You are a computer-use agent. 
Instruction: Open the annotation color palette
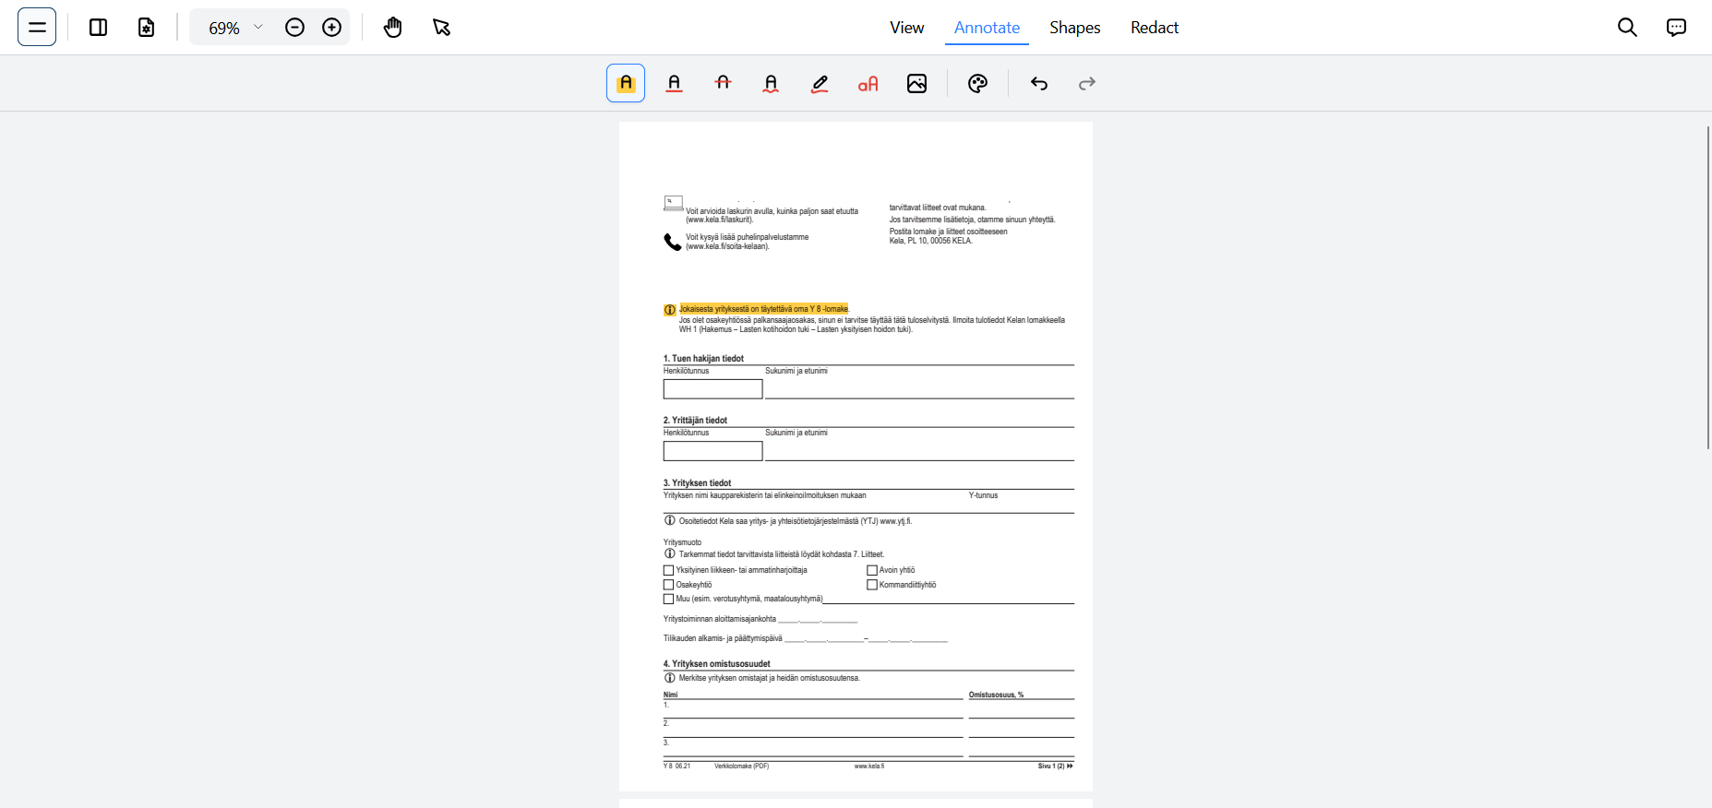tap(977, 83)
